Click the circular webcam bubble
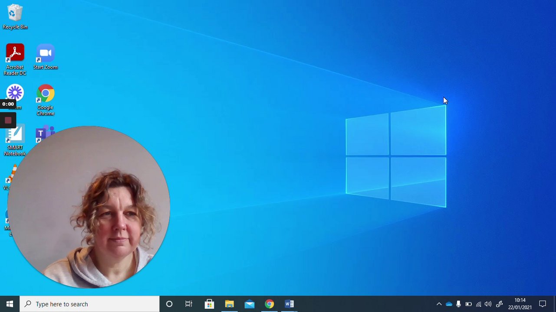The height and width of the screenshot is (312, 556). pos(89,207)
